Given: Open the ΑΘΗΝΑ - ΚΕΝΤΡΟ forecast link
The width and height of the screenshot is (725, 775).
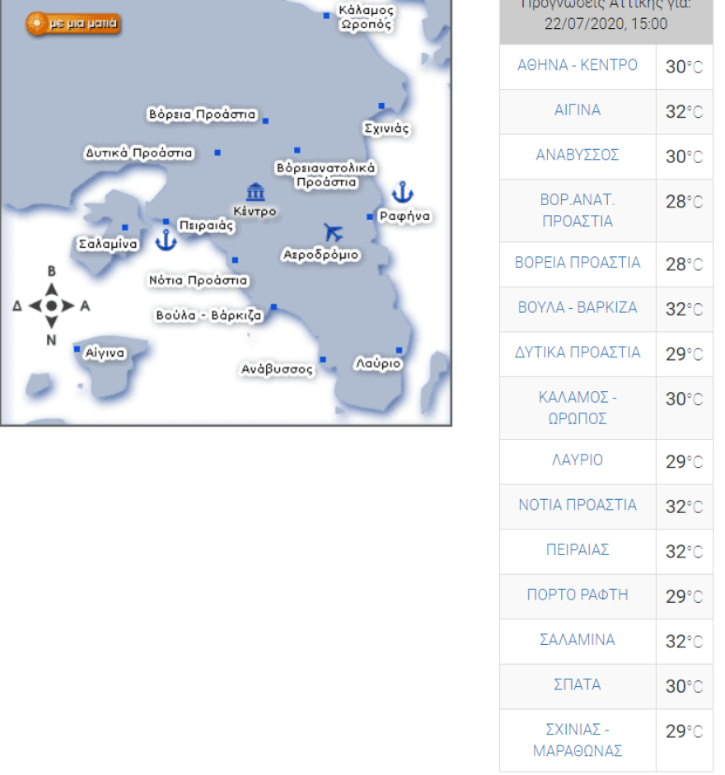Looking at the screenshot, I should (x=577, y=66).
